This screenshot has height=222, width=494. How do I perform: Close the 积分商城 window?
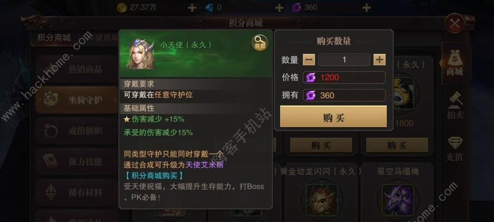coord(455,23)
